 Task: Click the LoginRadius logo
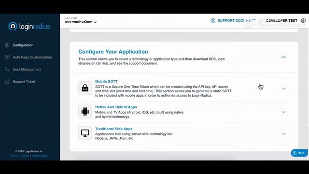[29, 26]
